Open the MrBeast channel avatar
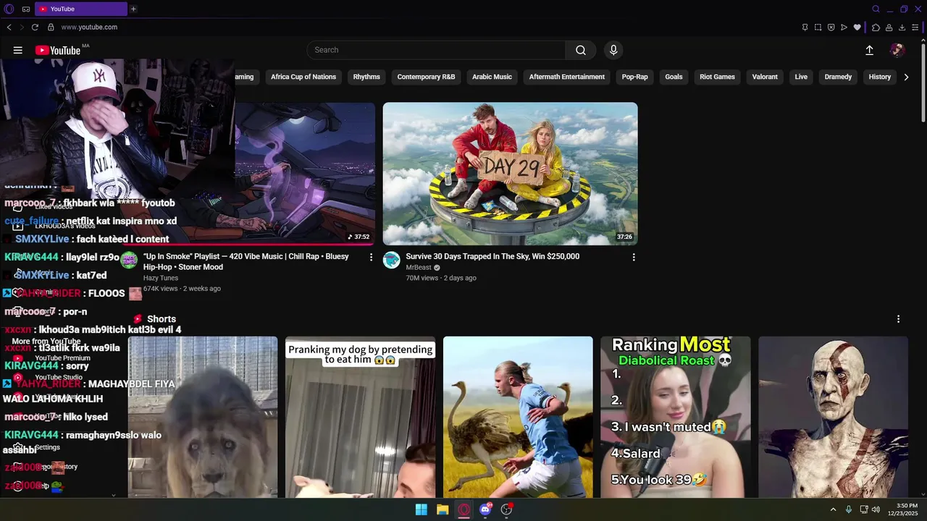Screen dimensions: 927x521 [x=392, y=260]
